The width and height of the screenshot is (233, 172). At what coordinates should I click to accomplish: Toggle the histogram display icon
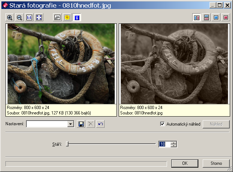(x=57, y=17)
